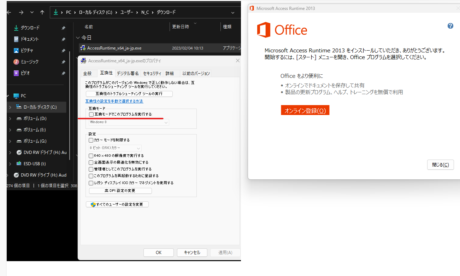460x276 pixels.
Task: Check このプログラムを再起動するために登録する
Action: click(91, 176)
